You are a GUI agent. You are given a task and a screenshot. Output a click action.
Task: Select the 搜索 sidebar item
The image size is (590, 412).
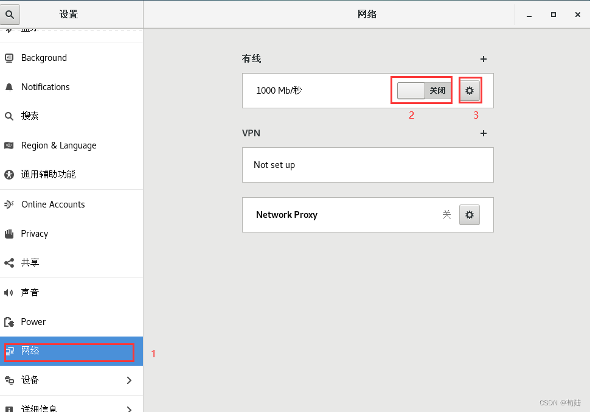pyautogui.click(x=72, y=116)
